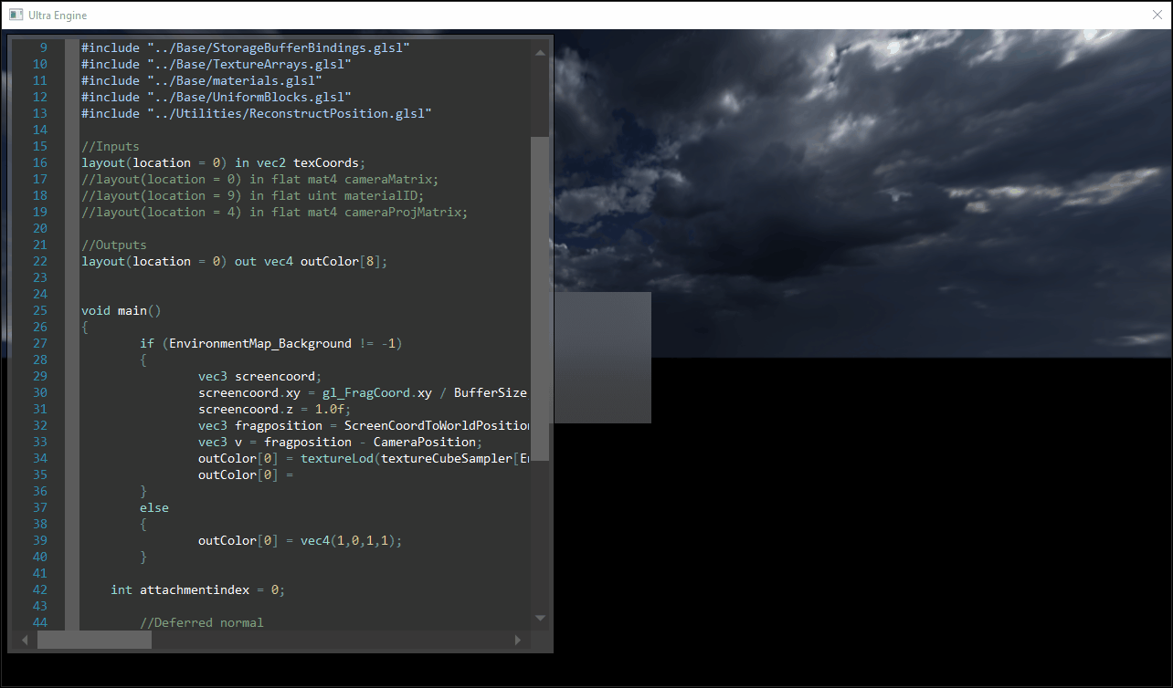Select line number 27 in the gutter

[39, 344]
